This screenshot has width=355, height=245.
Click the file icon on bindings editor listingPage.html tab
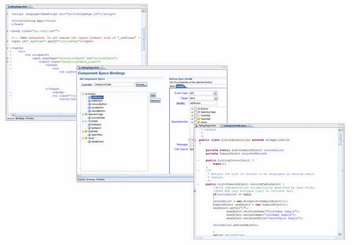[x=79, y=68]
